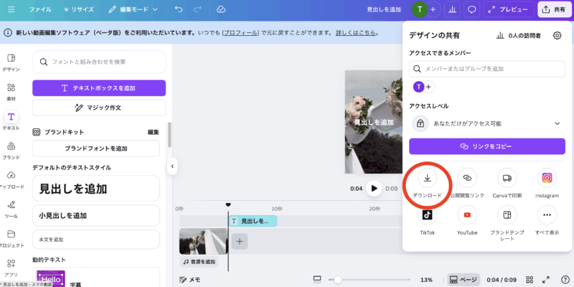574x287 pixels.
Task: Open the green T profile avatar
Action: coord(420,9)
